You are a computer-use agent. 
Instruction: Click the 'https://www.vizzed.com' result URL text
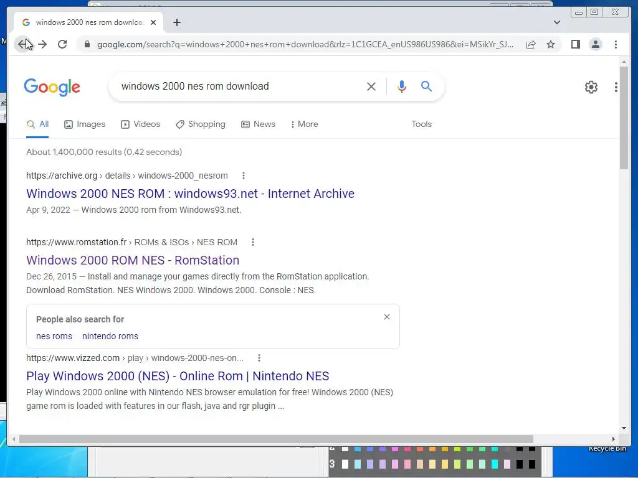(x=73, y=358)
